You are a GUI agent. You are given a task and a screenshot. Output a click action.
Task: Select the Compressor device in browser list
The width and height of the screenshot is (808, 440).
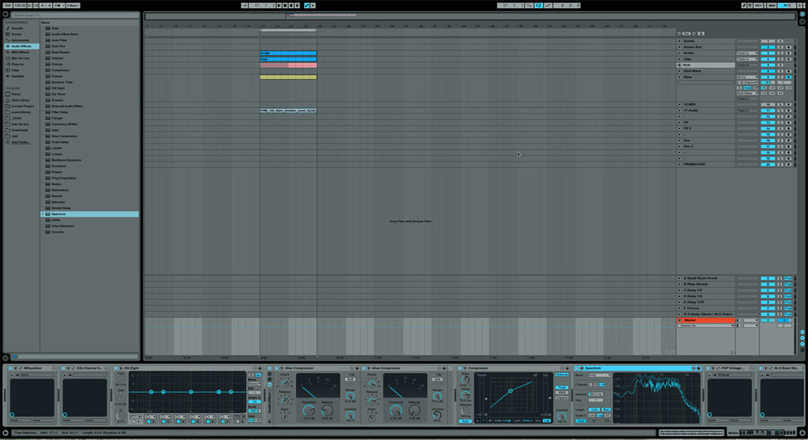coord(63,70)
